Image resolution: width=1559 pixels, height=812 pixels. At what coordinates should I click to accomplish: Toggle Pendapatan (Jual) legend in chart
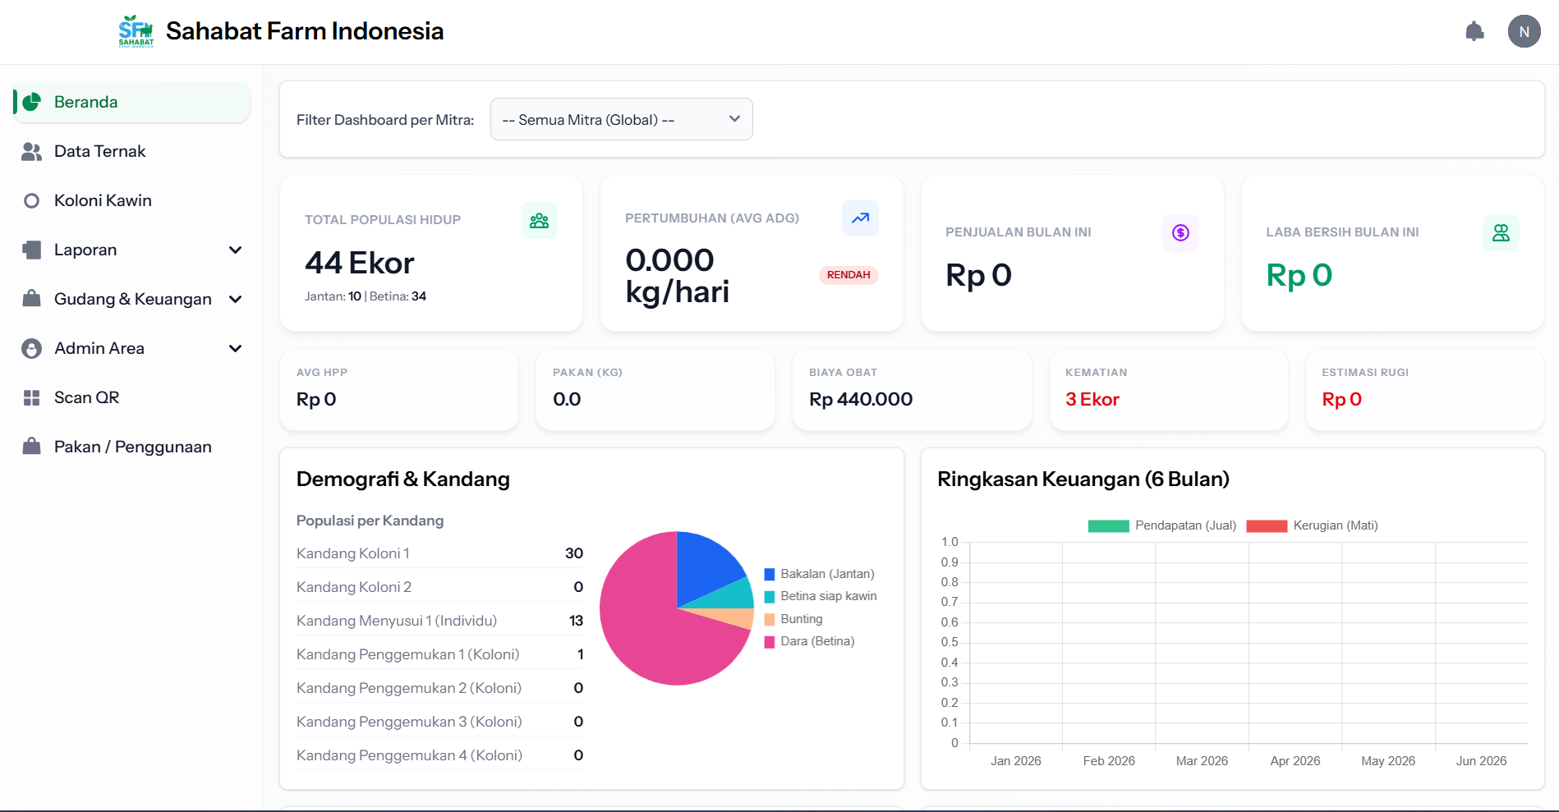[x=1161, y=525]
